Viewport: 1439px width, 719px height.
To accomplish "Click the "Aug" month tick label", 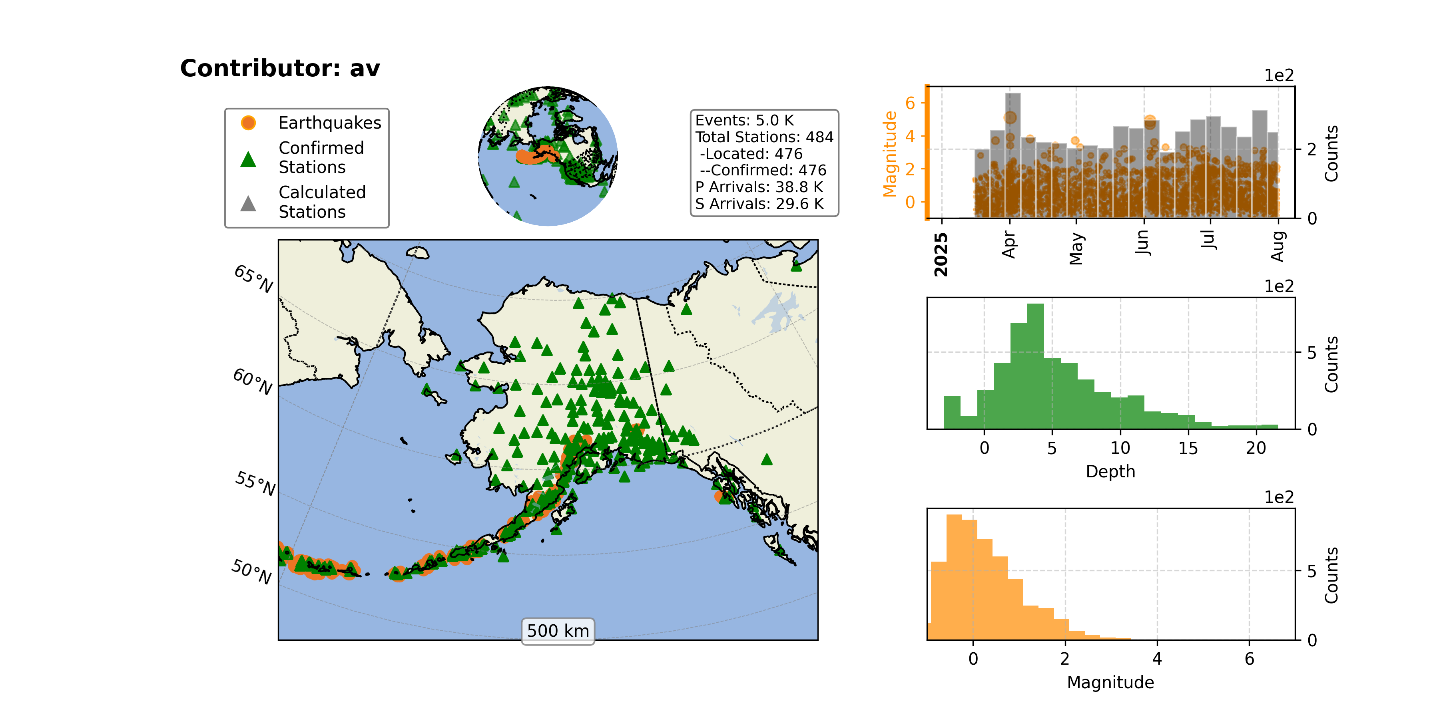I will click(x=1278, y=246).
